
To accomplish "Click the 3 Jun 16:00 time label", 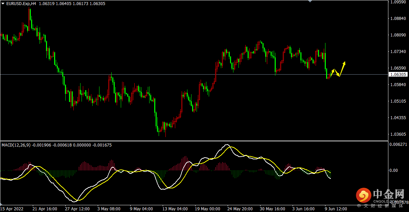I will 303,209.
